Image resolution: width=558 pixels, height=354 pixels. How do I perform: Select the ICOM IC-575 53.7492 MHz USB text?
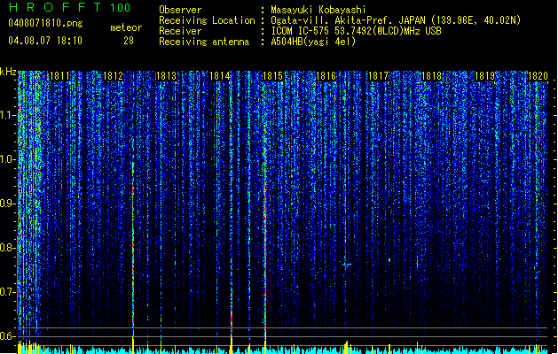pyautogui.click(x=357, y=31)
